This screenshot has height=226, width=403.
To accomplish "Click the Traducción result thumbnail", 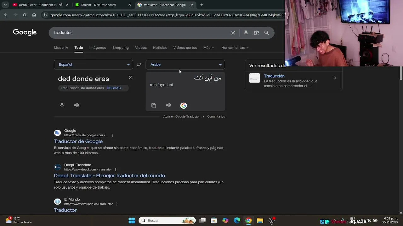I will [254, 78].
